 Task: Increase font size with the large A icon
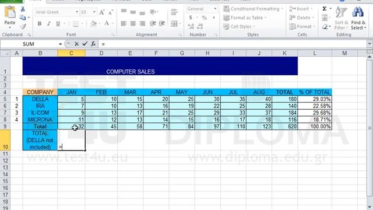tap(101, 12)
